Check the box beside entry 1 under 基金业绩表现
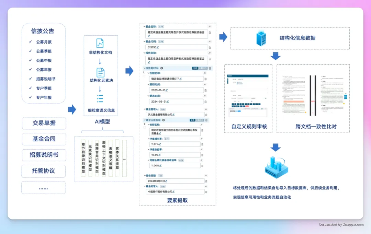This screenshot has width=371, height=234. [x=144, y=127]
